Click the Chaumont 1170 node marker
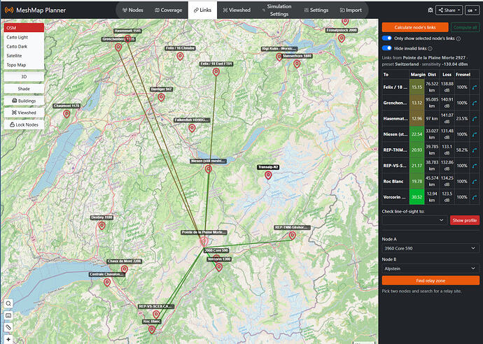 coord(66,114)
